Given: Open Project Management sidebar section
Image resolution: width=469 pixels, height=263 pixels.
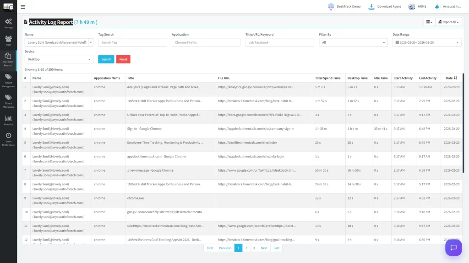Looking at the screenshot, I should [8, 81].
